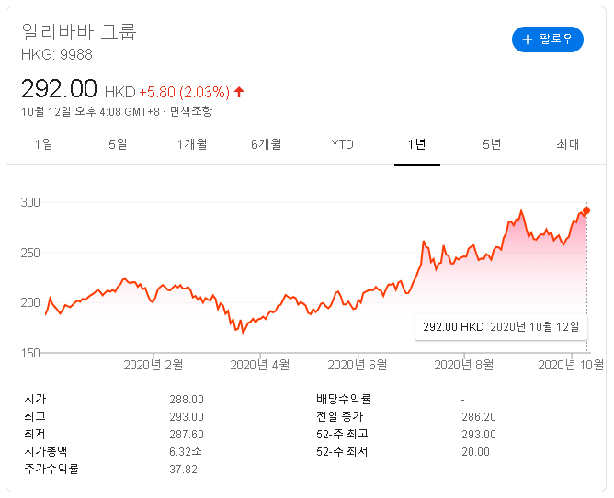
Task: Click the 52-주 최고 label
Action: click(342, 434)
